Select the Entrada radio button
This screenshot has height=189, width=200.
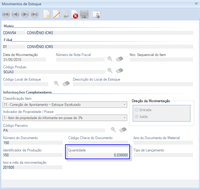pos(136,110)
